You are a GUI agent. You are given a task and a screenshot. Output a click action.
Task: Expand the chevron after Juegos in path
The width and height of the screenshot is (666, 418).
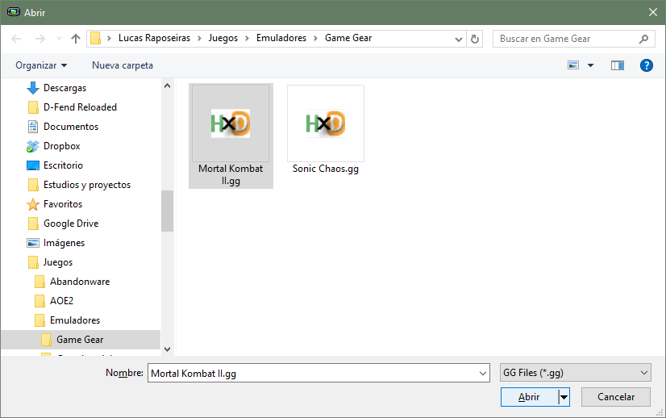(x=247, y=39)
